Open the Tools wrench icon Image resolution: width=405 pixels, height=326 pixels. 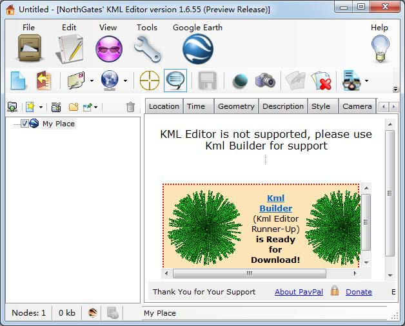148,49
